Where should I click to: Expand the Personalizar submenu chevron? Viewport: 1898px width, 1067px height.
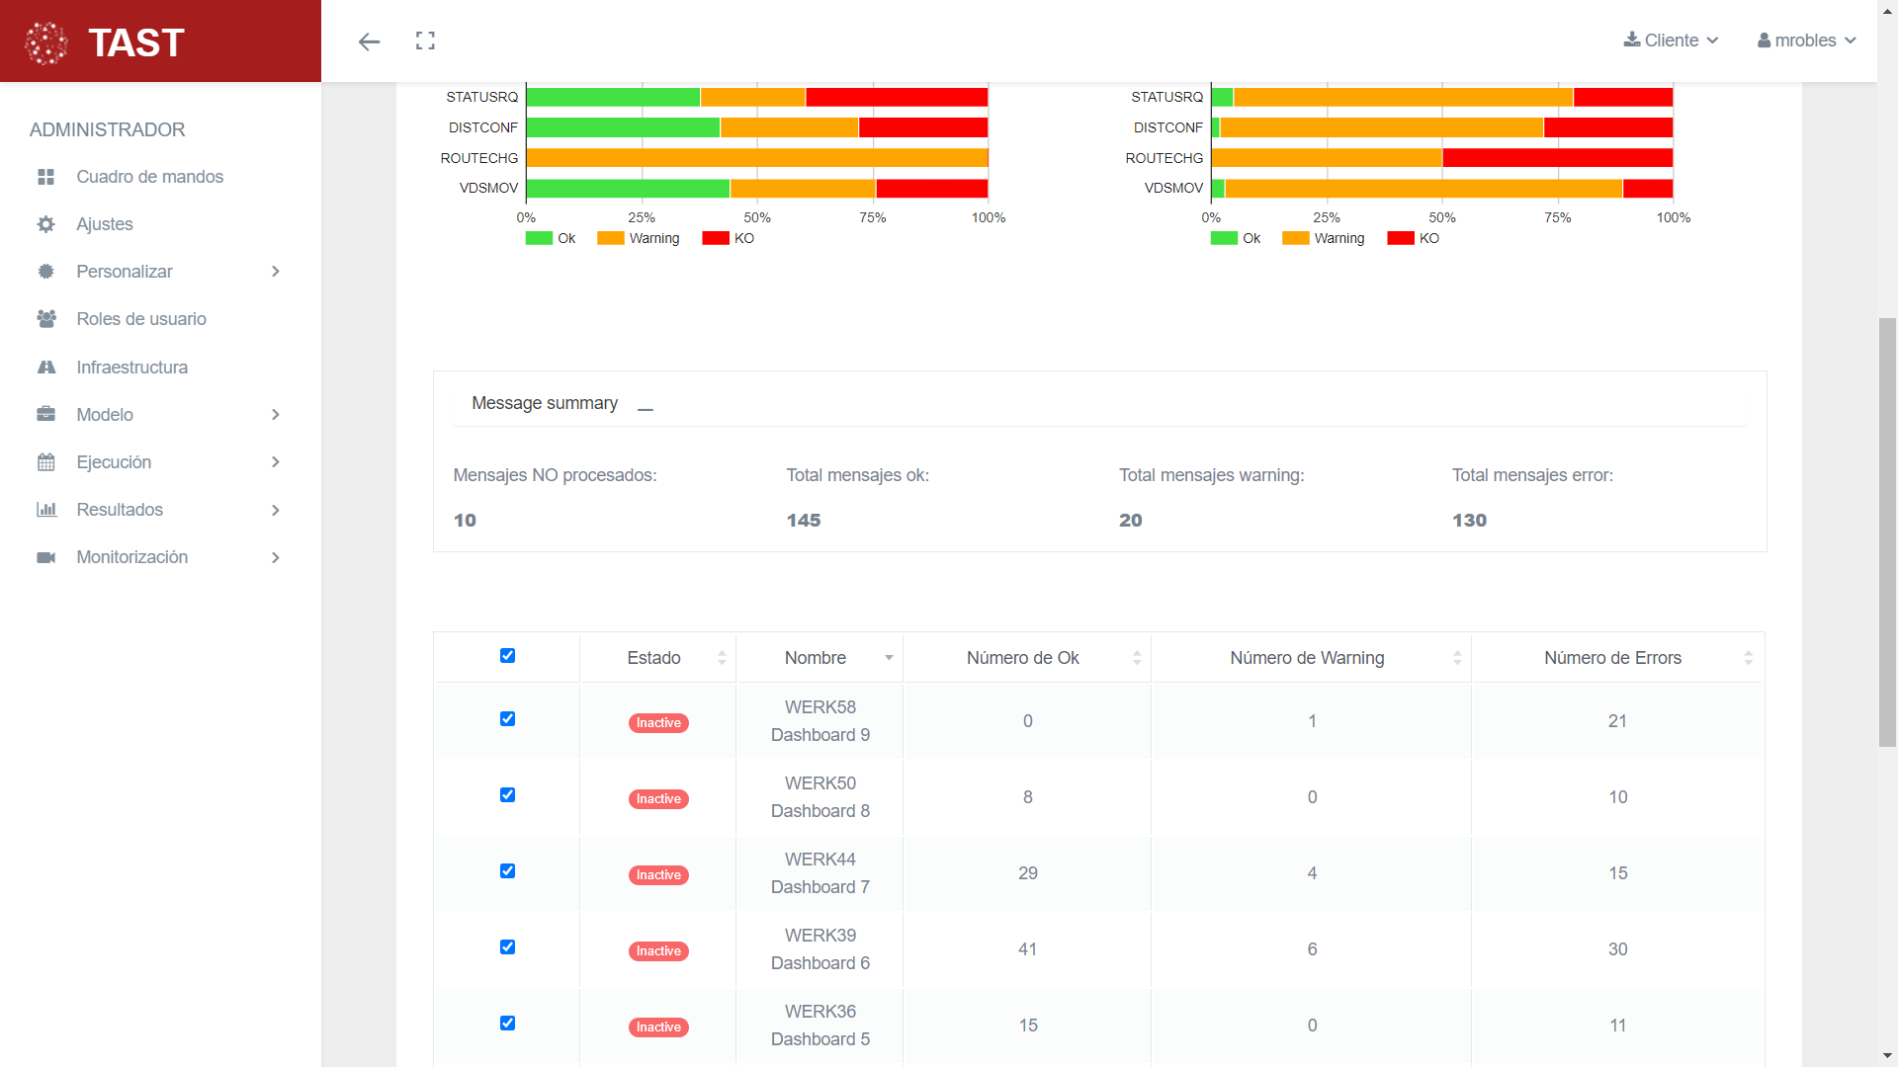point(276,272)
